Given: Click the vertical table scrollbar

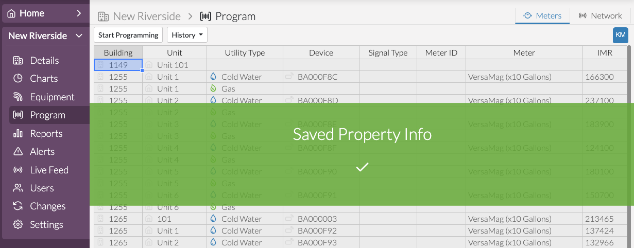Looking at the screenshot, I should (628, 147).
